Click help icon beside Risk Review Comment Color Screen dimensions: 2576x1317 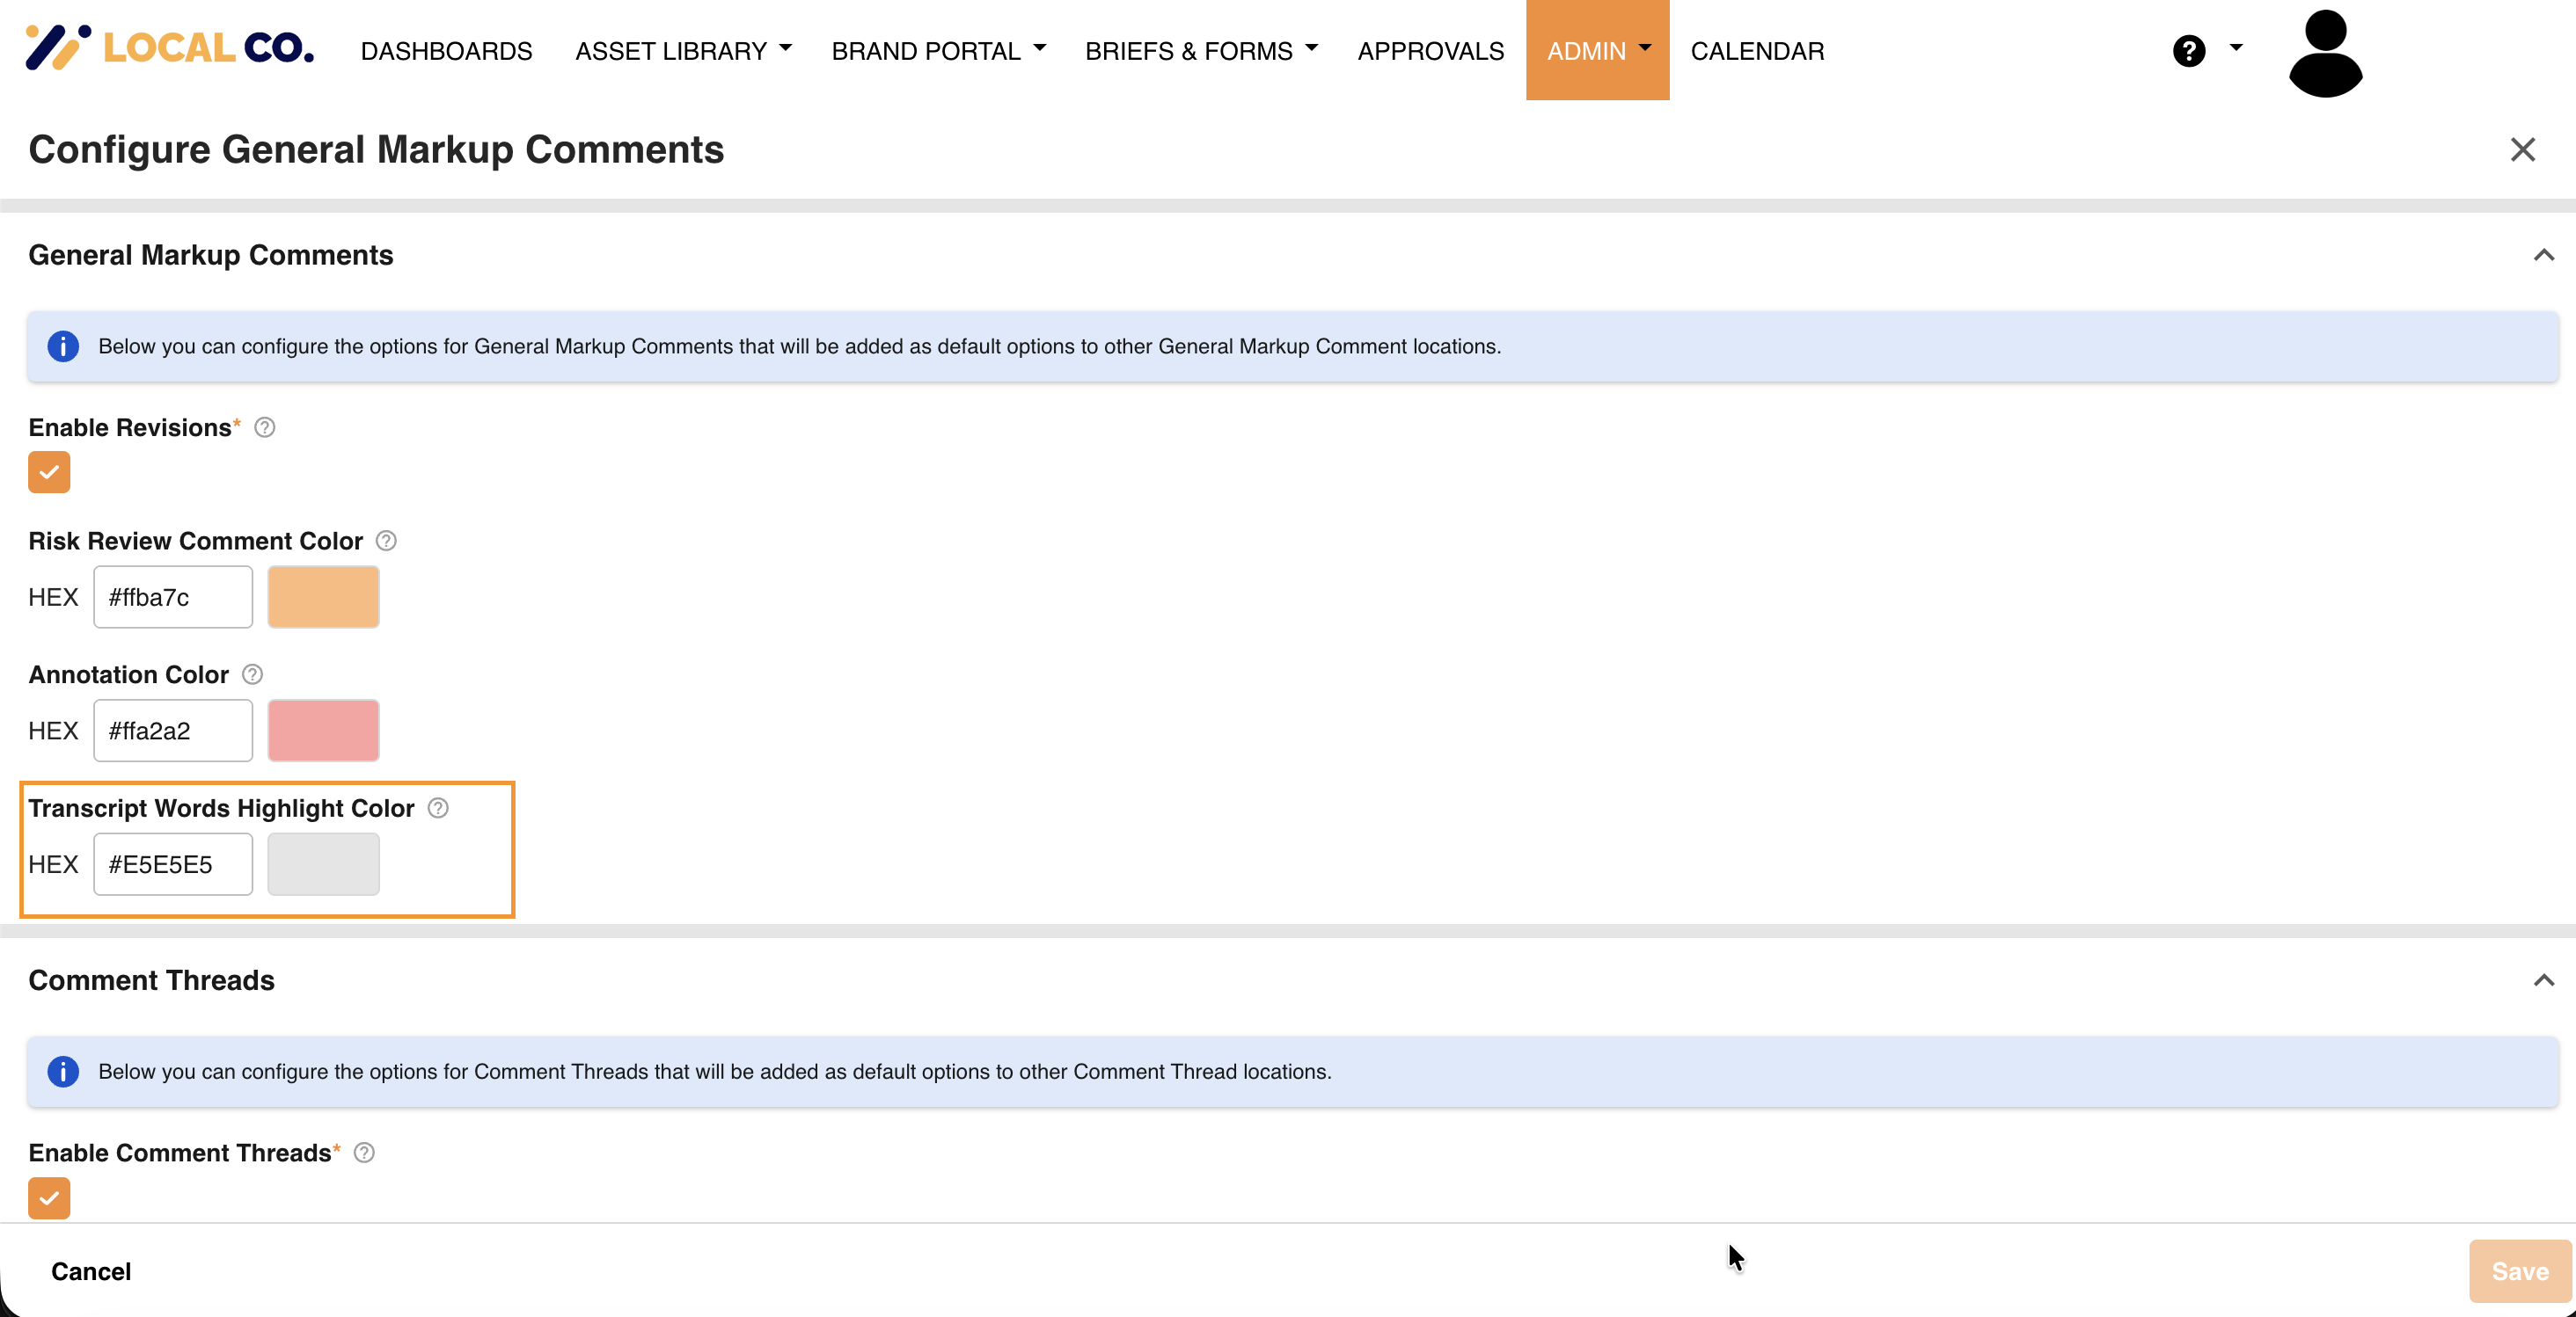tap(386, 541)
